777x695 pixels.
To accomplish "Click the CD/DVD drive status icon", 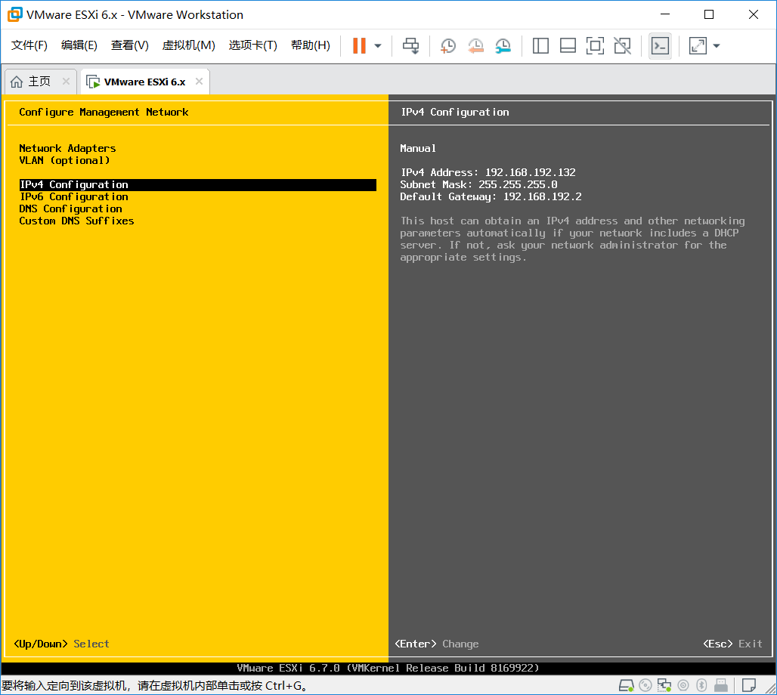I will 645,686.
